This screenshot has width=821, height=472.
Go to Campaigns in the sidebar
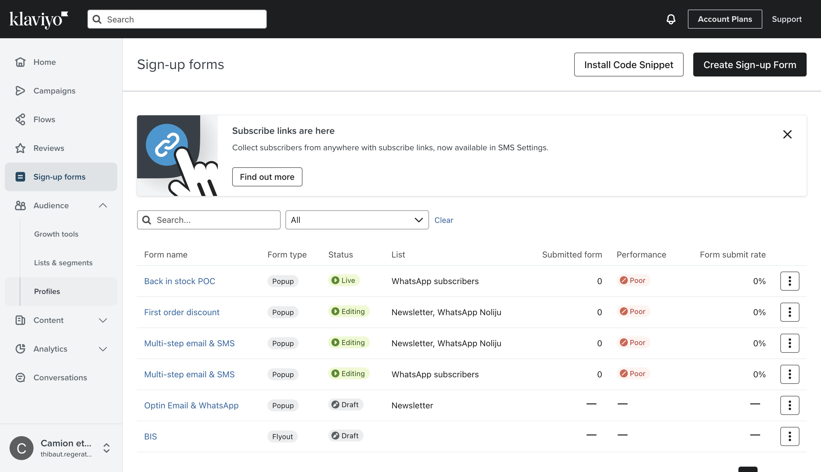click(x=54, y=91)
